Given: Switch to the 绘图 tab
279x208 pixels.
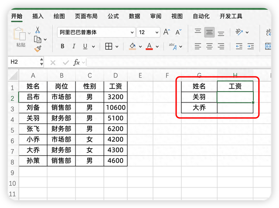Looking at the screenshot, I should [59, 16].
